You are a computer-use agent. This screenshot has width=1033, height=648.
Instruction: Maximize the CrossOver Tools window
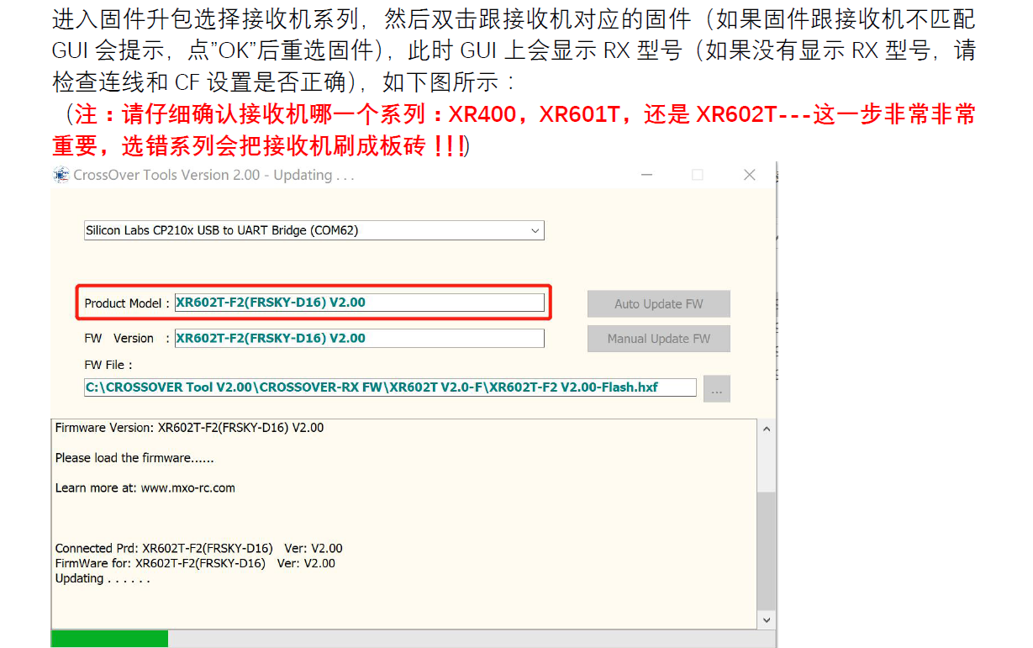697,175
